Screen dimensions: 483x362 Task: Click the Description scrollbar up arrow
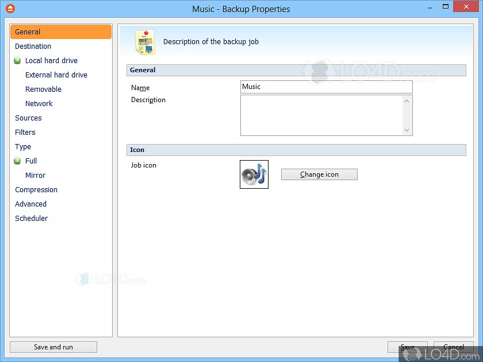click(x=407, y=101)
